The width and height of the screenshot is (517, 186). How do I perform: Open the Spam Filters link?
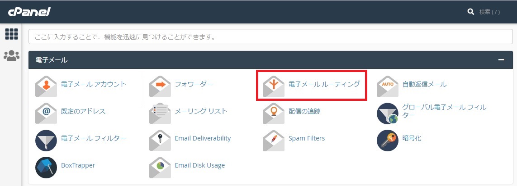click(x=307, y=138)
